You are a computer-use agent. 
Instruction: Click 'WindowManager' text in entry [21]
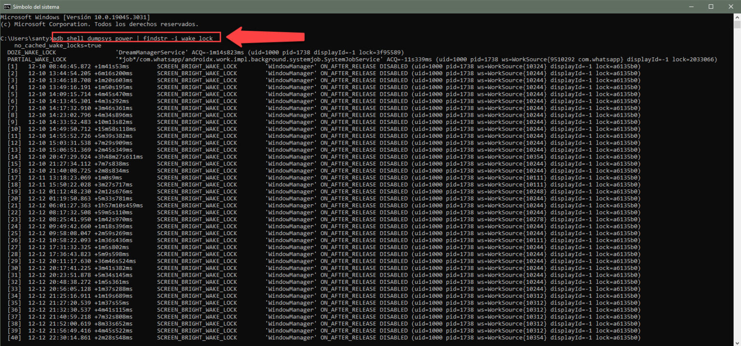291,205
